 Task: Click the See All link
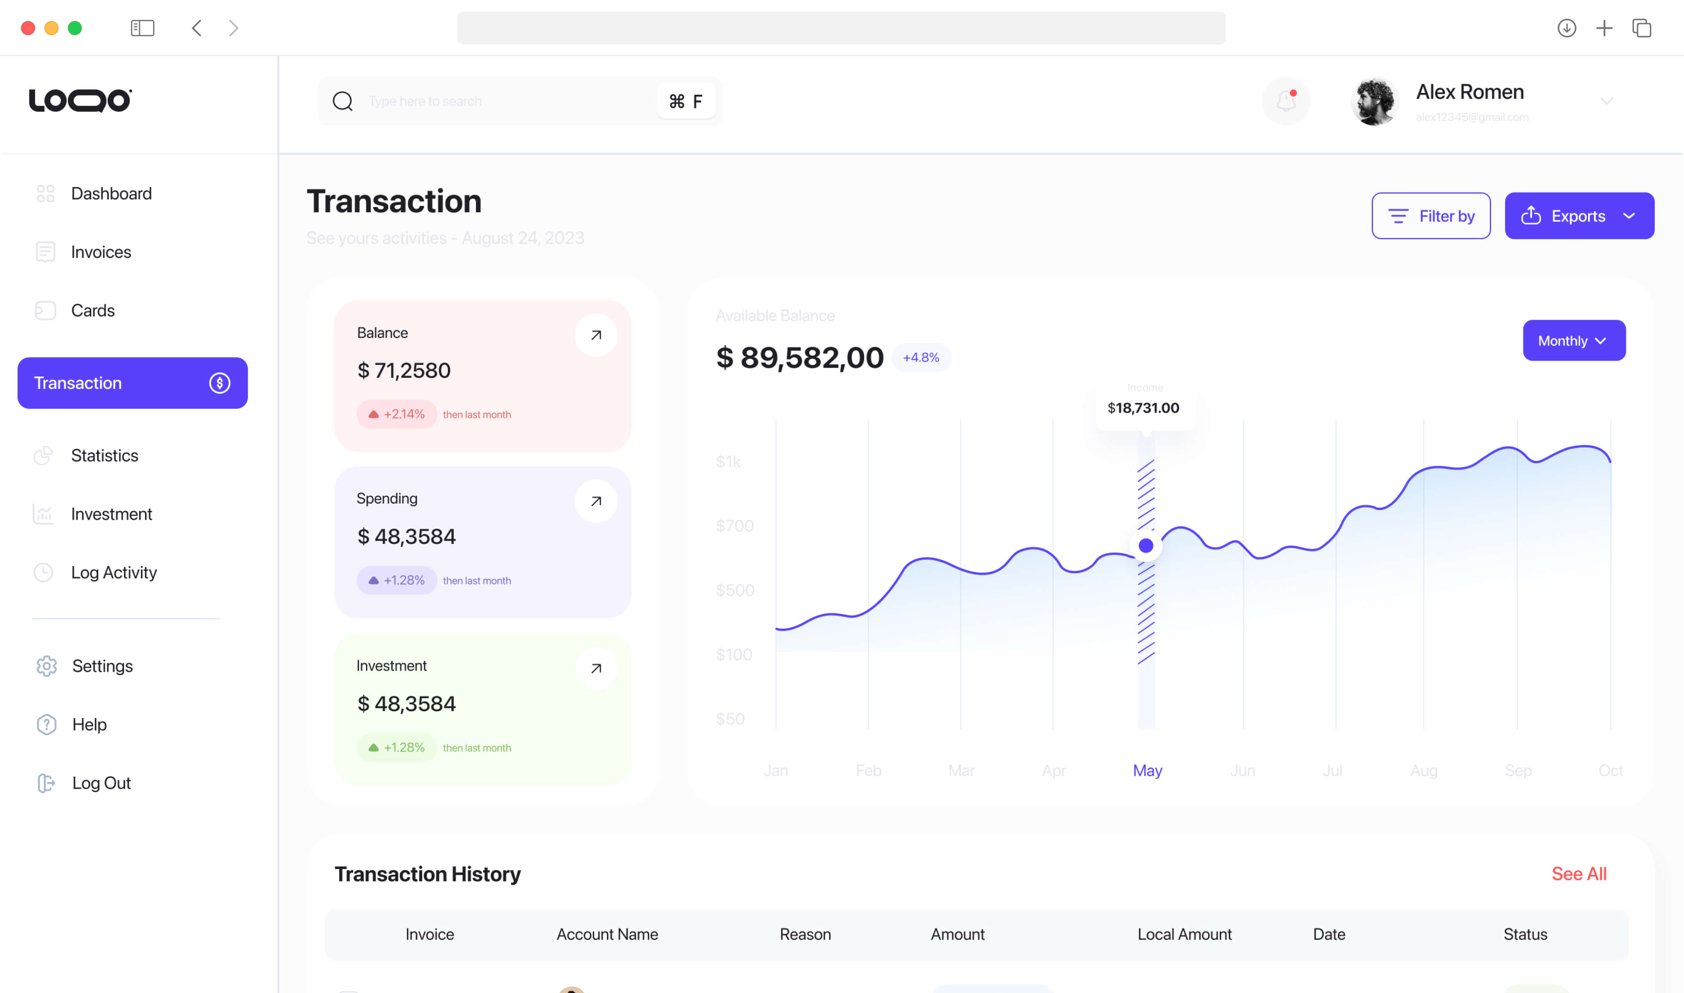point(1578,874)
